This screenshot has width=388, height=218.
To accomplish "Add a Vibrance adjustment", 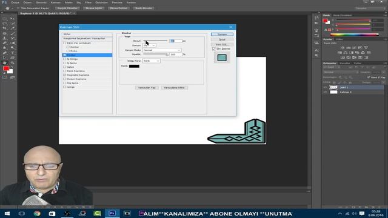I will pyautogui.click(x=366, y=47).
